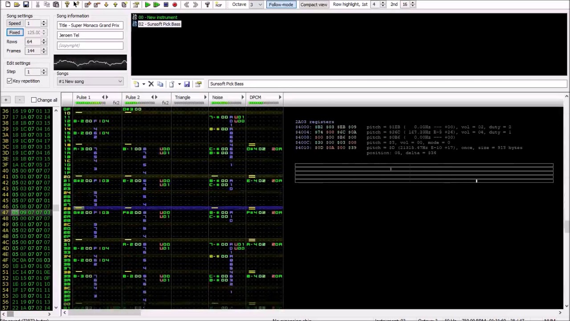570x321 pixels.
Task: Click the author field Jeroen Tel
Action: point(90,35)
